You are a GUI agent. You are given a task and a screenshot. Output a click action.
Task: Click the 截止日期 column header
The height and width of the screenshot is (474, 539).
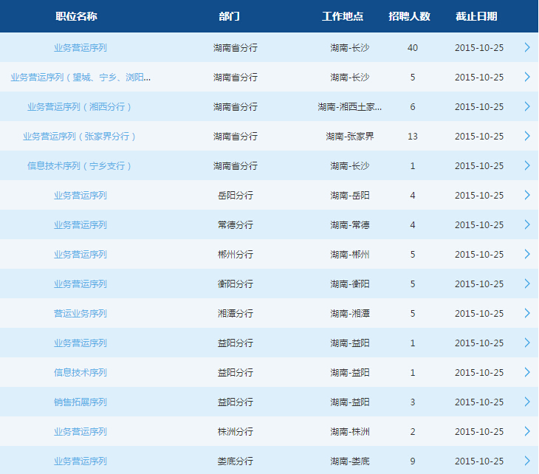pos(476,16)
